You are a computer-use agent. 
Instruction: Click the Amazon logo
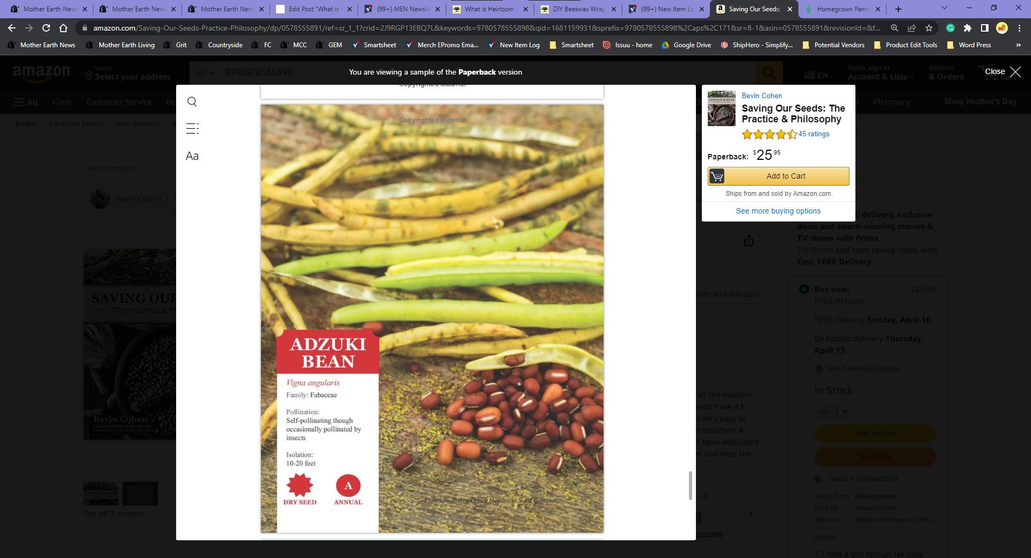click(41, 73)
